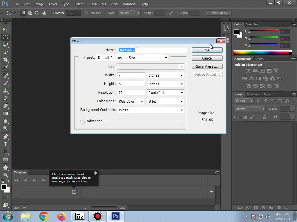Click the Cancel button
The height and width of the screenshot is (222, 297).
(207, 58)
